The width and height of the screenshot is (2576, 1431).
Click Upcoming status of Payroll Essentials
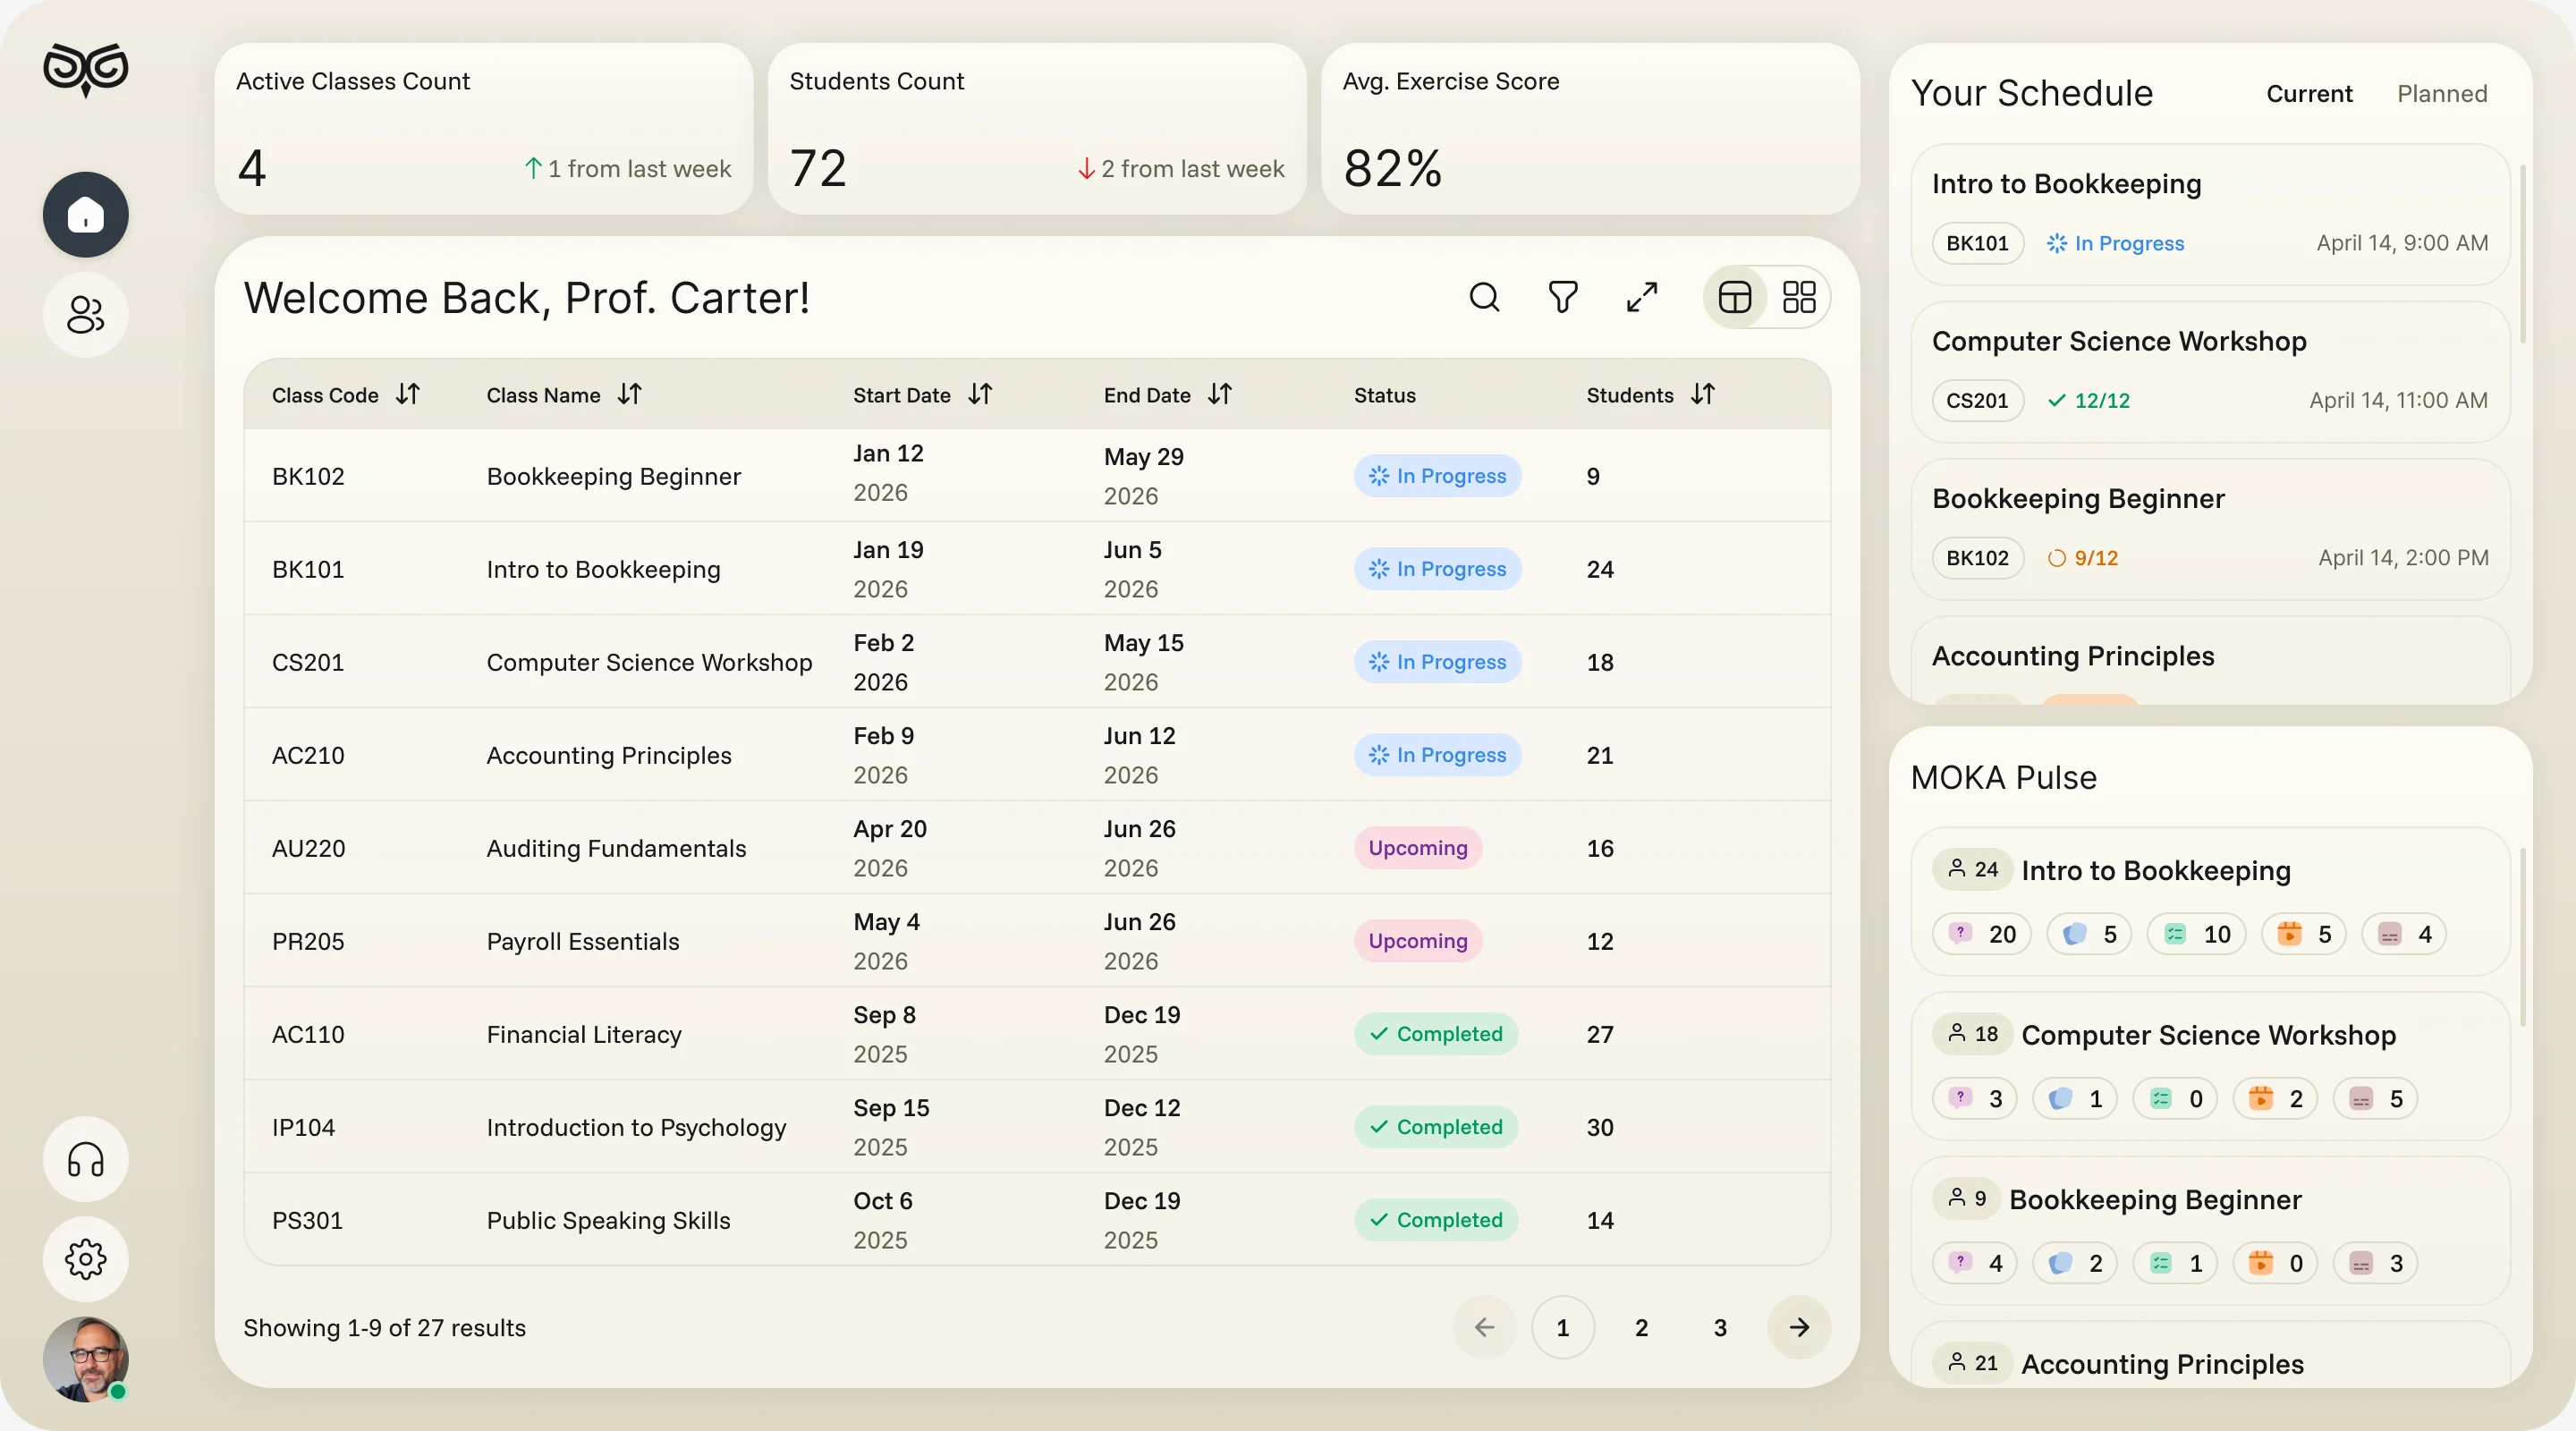pos(1418,941)
